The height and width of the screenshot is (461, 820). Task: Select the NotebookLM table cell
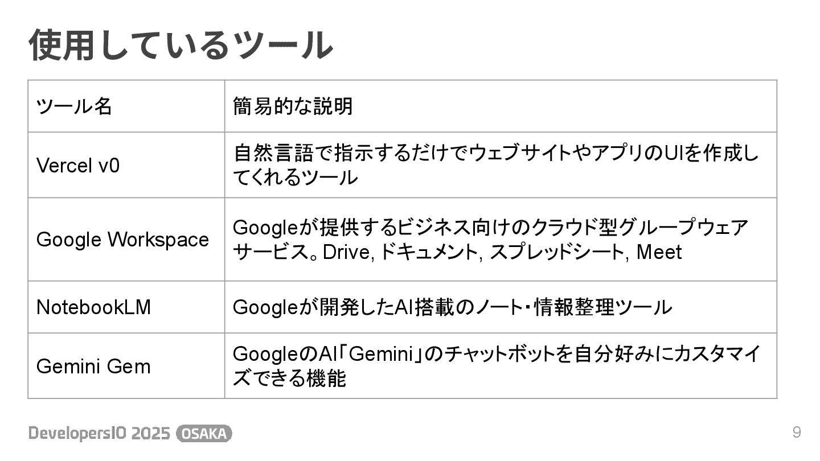[x=93, y=307]
